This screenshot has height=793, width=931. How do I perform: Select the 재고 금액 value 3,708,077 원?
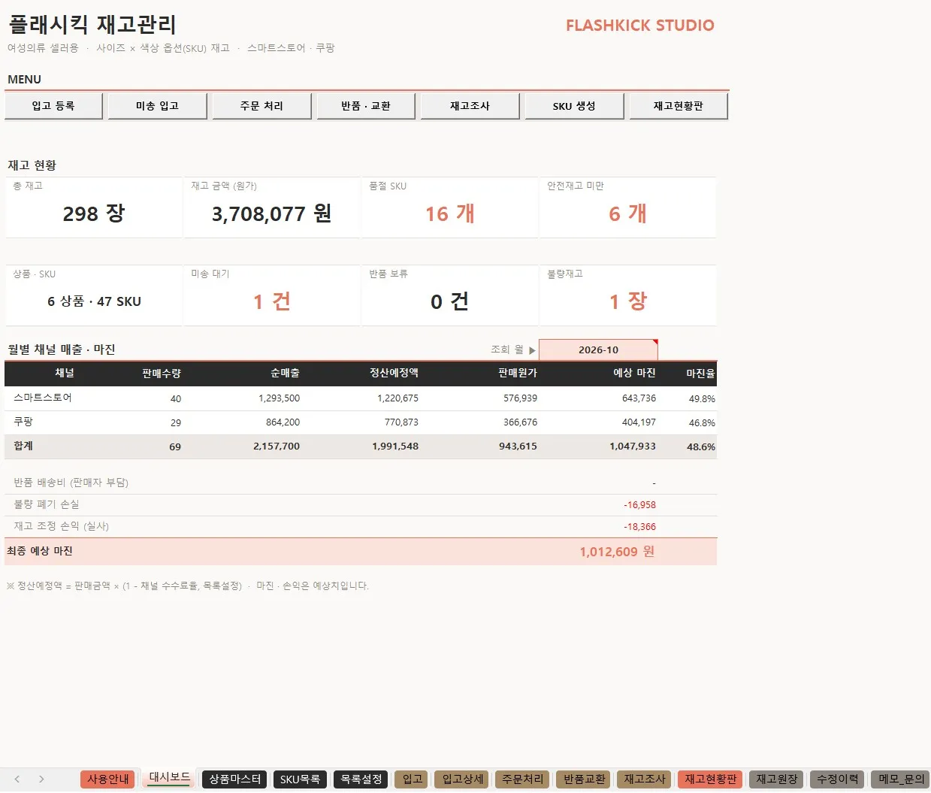point(271,214)
